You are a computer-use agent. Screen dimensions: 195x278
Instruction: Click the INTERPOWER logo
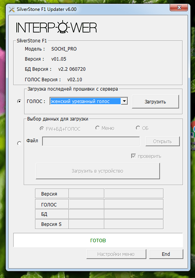(x=56, y=27)
